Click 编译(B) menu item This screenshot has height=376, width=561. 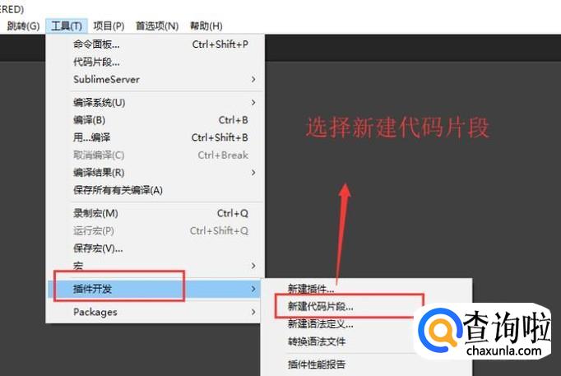click(155, 120)
